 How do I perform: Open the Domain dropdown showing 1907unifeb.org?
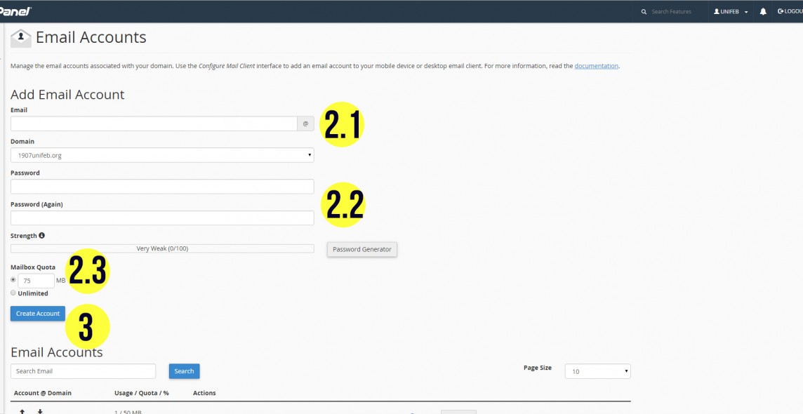tap(162, 155)
